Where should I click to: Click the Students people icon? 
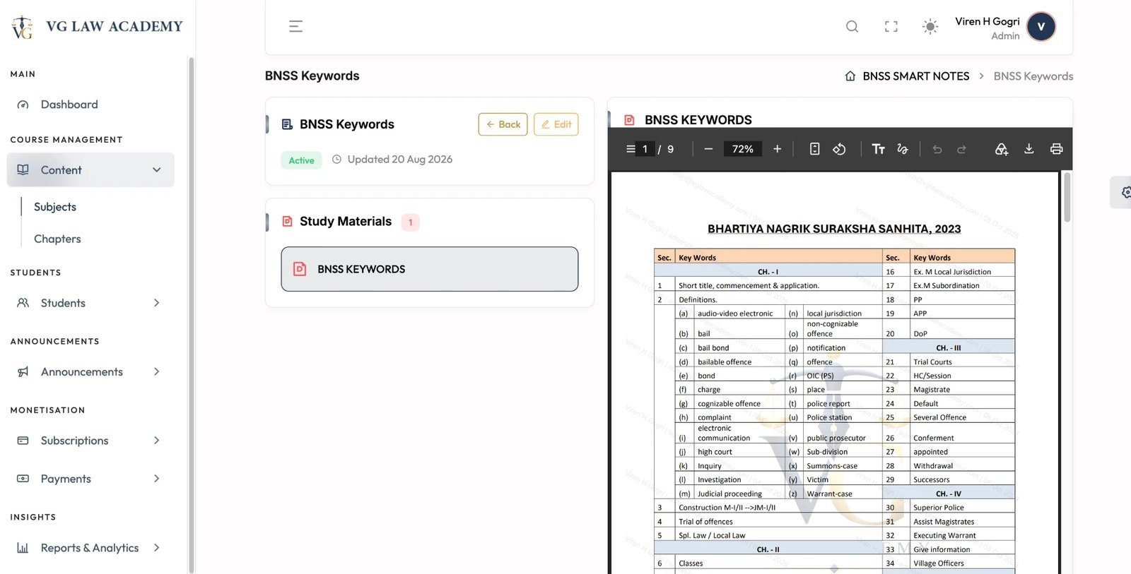click(x=23, y=303)
